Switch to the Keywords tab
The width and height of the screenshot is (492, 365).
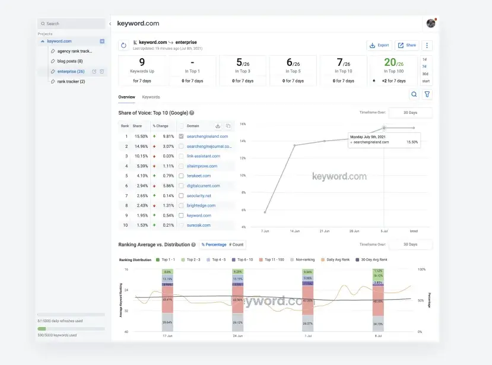coord(151,97)
